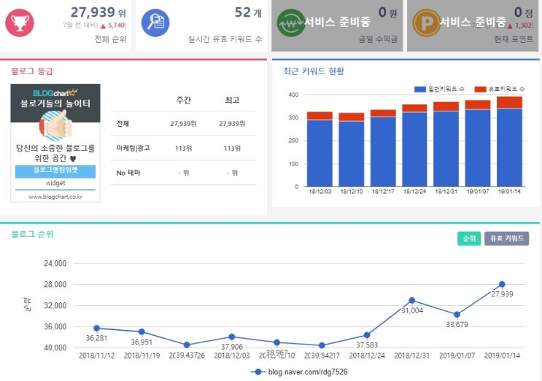Click the 18/12/31 bar in keyword chart
Image resolution: width=542 pixels, height=381 pixels.
pyautogui.click(x=446, y=144)
